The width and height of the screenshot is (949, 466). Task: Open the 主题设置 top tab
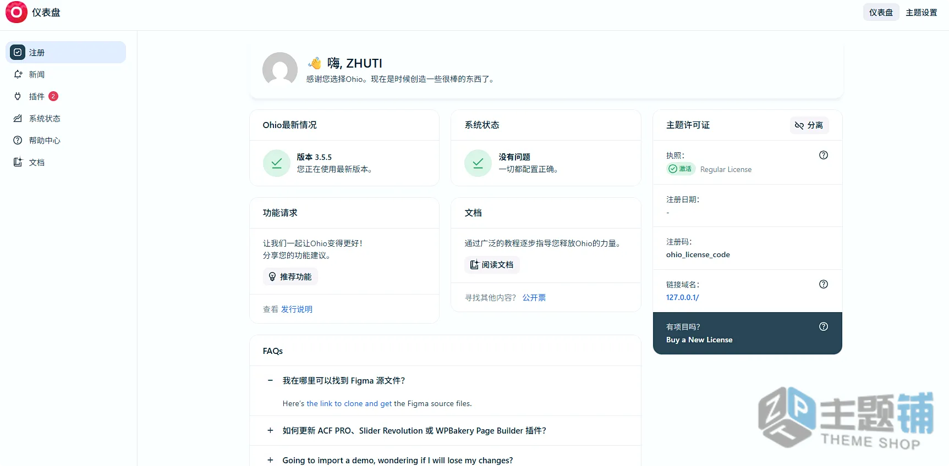click(x=921, y=12)
